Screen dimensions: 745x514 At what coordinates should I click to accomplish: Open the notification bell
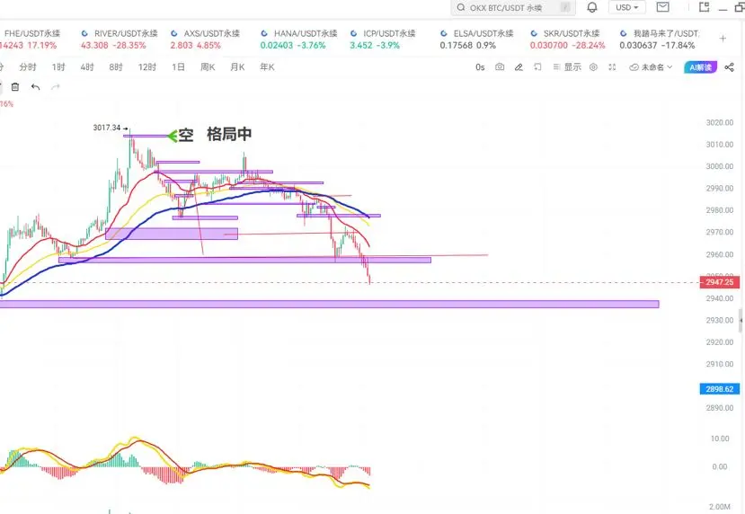point(592,7)
